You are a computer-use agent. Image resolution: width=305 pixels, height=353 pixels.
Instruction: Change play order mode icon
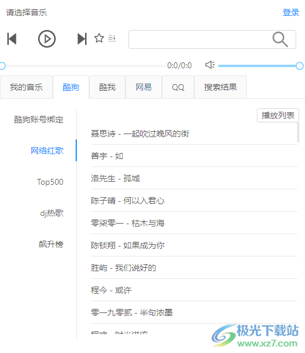pos(112,38)
